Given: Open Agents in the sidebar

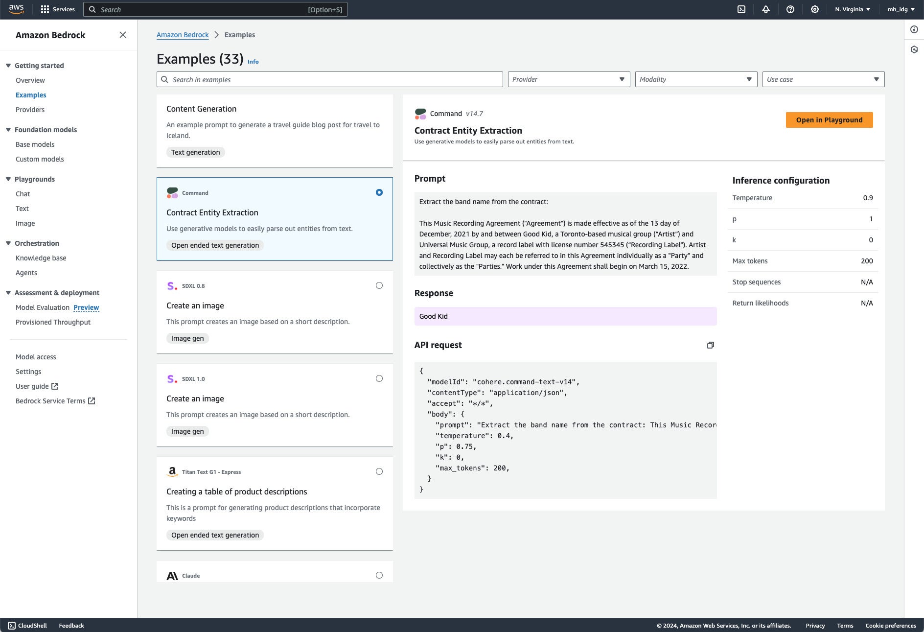Looking at the screenshot, I should click(26, 273).
